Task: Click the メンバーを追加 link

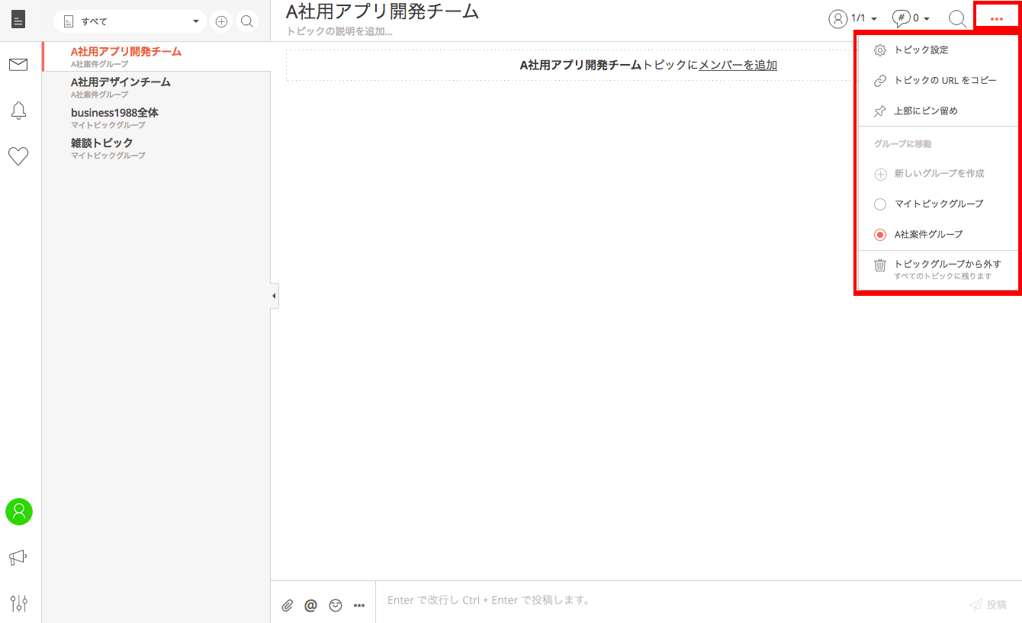Action: point(738,66)
